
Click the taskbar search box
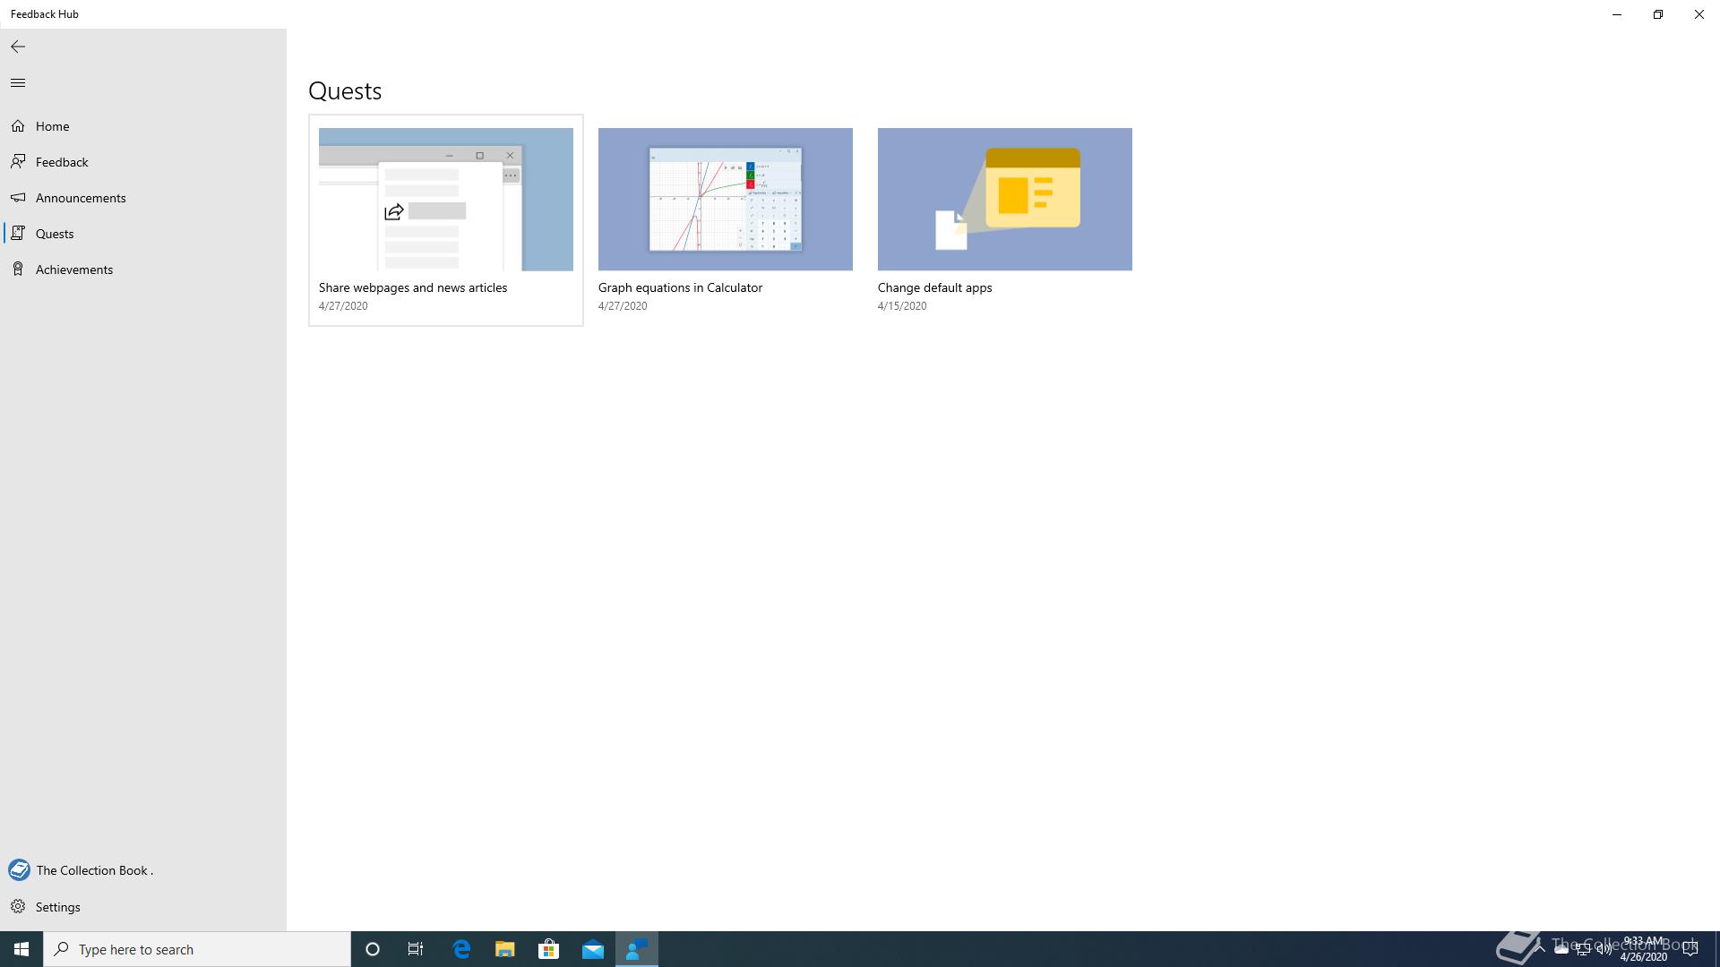197,949
